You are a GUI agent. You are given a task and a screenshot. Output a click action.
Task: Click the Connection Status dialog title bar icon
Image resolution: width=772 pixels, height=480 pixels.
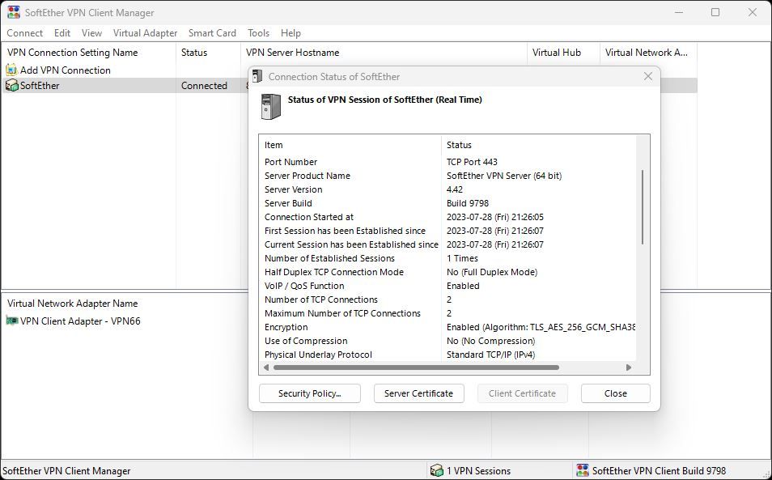[257, 76]
